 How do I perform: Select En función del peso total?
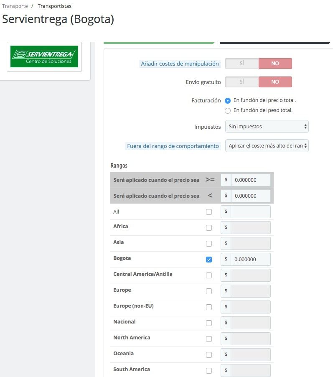pyautogui.click(x=227, y=111)
